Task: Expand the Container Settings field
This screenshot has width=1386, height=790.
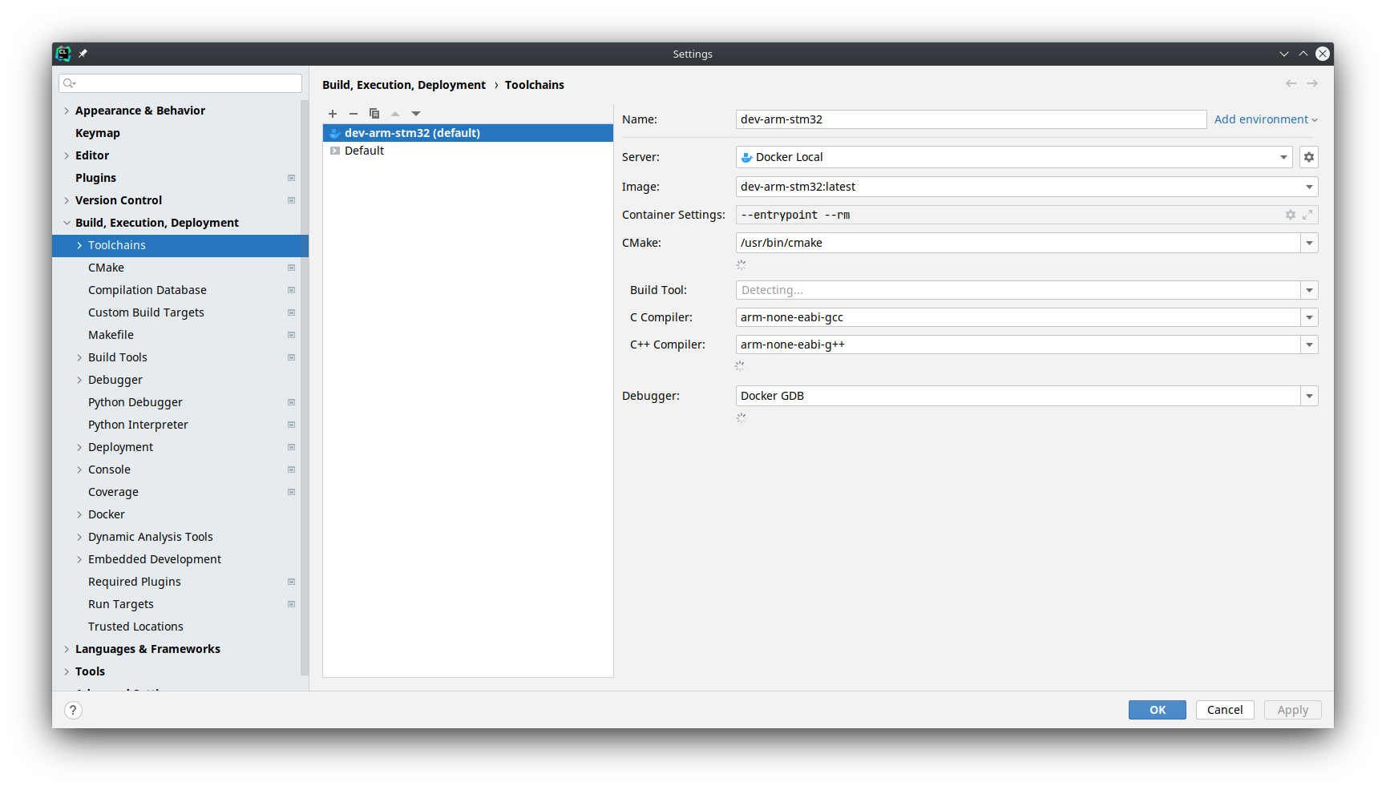Action: click(1307, 215)
